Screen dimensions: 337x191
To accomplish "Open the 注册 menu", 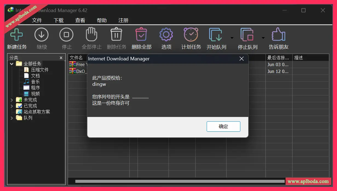I will point(123,20).
